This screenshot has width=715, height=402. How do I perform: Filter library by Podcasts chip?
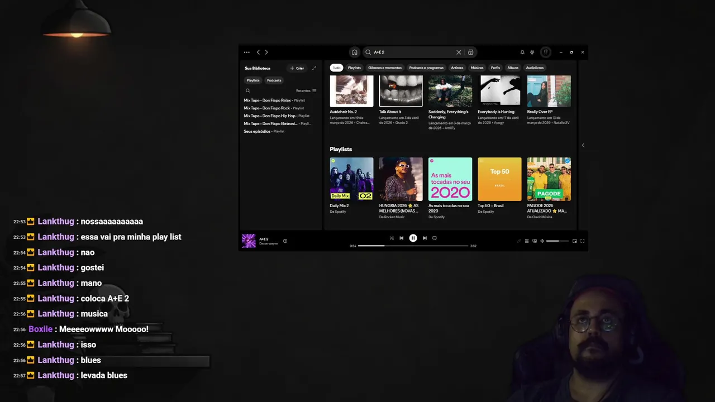point(274,80)
